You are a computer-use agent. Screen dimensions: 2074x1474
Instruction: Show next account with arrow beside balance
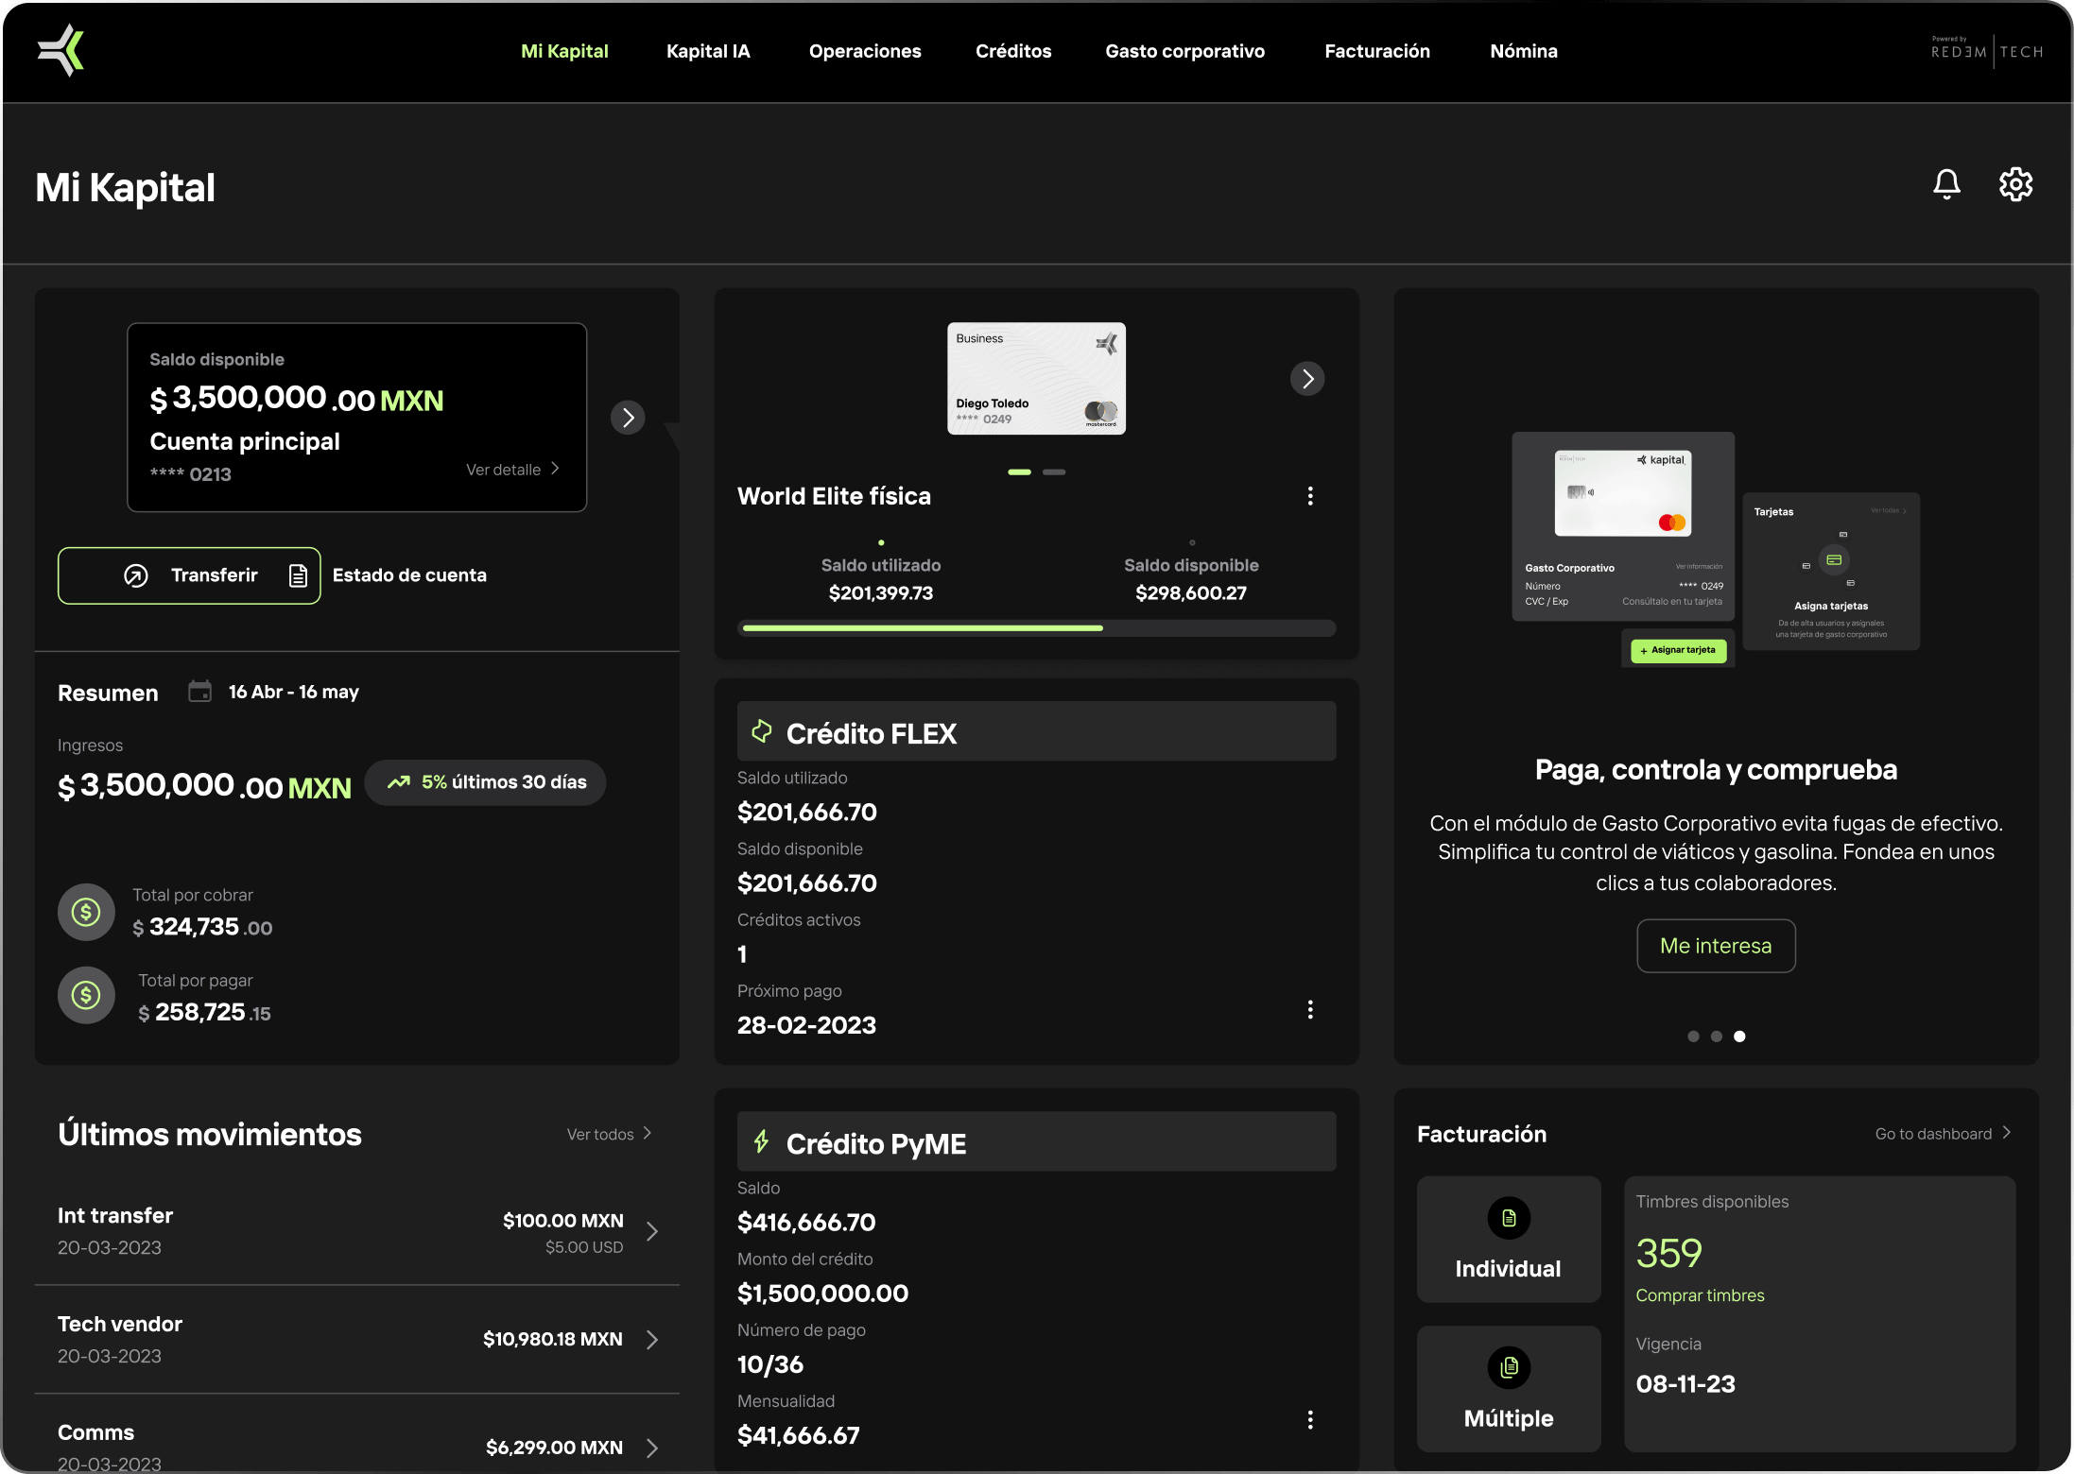click(628, 418)
